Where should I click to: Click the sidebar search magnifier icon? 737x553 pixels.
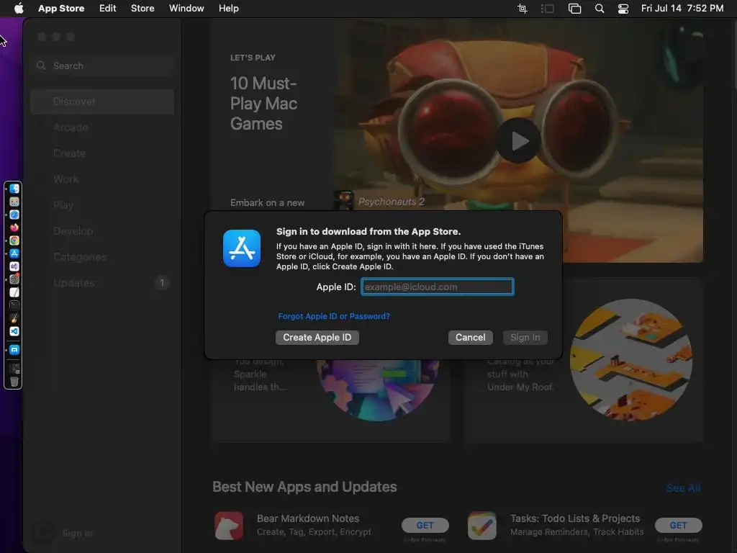pyautogui.click(x=41, y=66)
